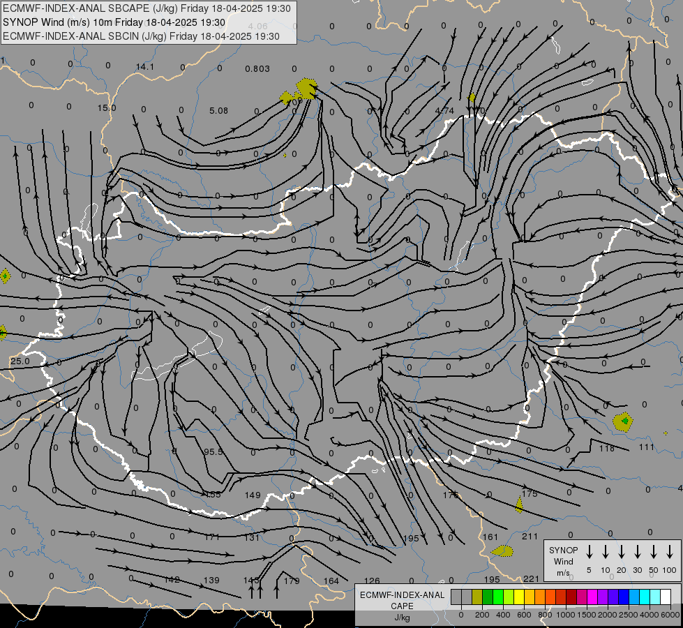Click the map value 25.0
The width and height of the screenshot is (683, 628).
point(20,361)
